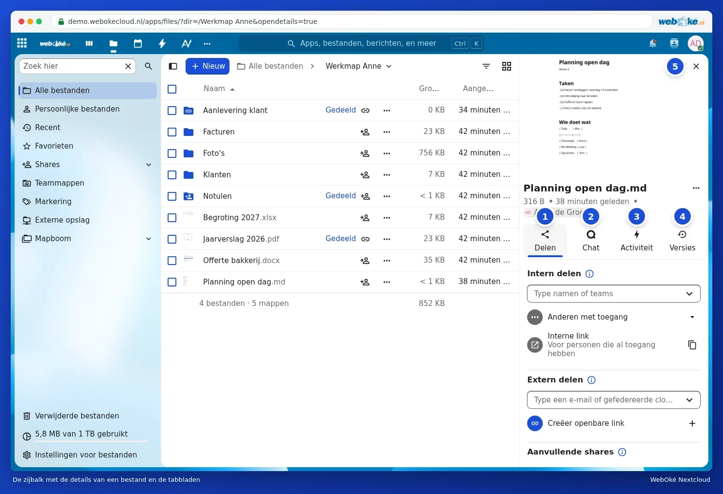
Task: Open the app grid launcher icon
Action: point(22,43)
